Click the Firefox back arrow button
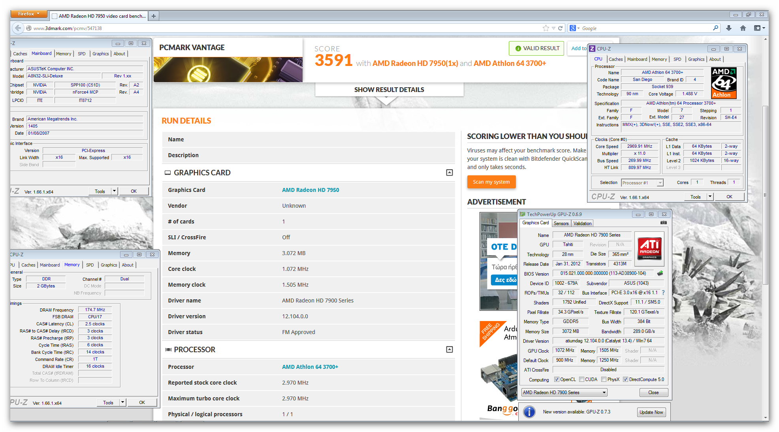This screenshot has height=432, width=779. pos(18,28)
